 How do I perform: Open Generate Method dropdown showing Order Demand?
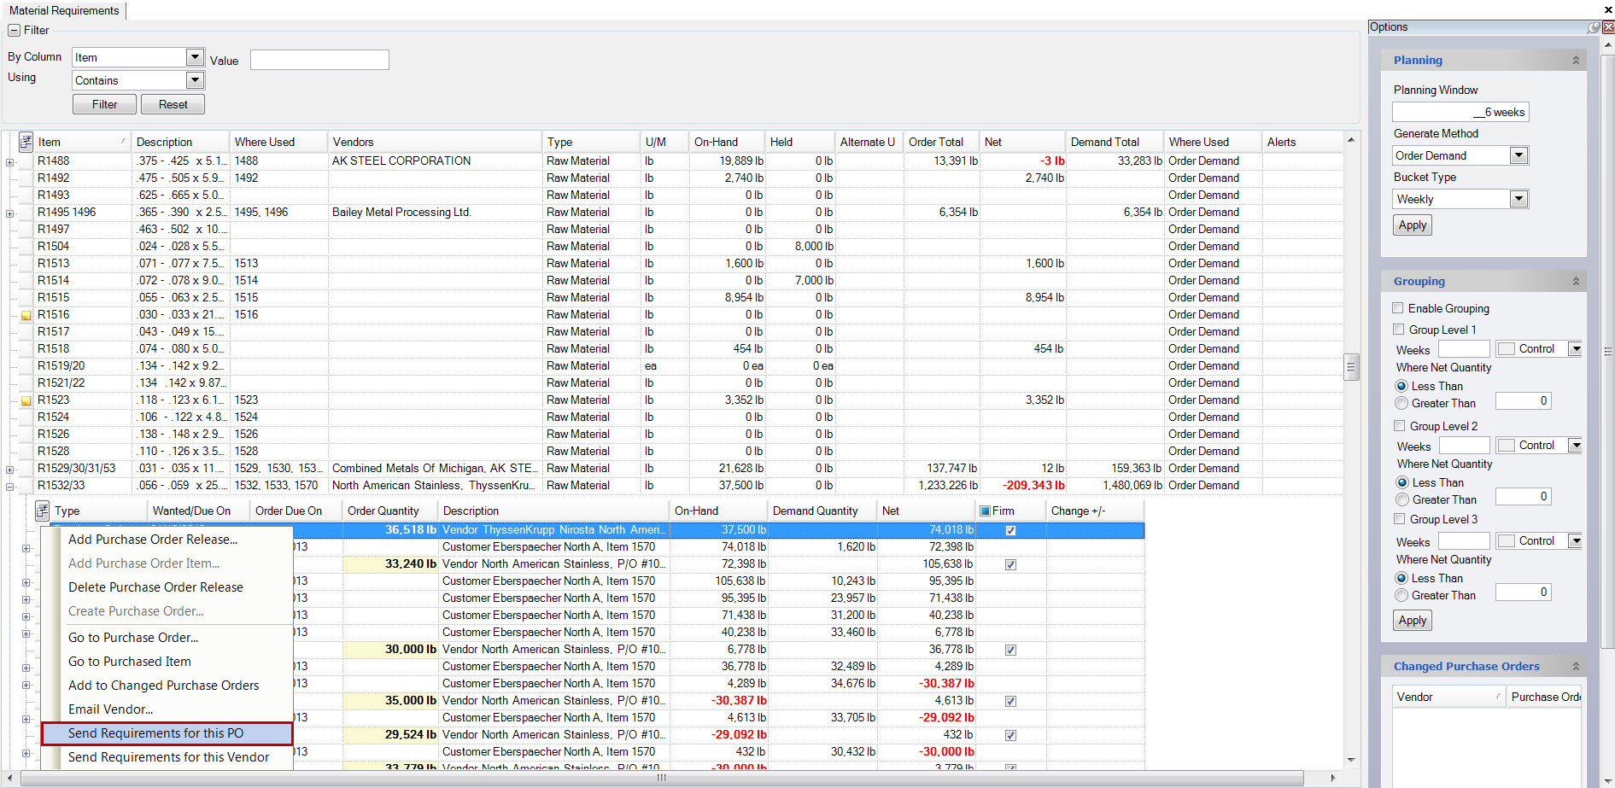click(x=1518, y=155)
